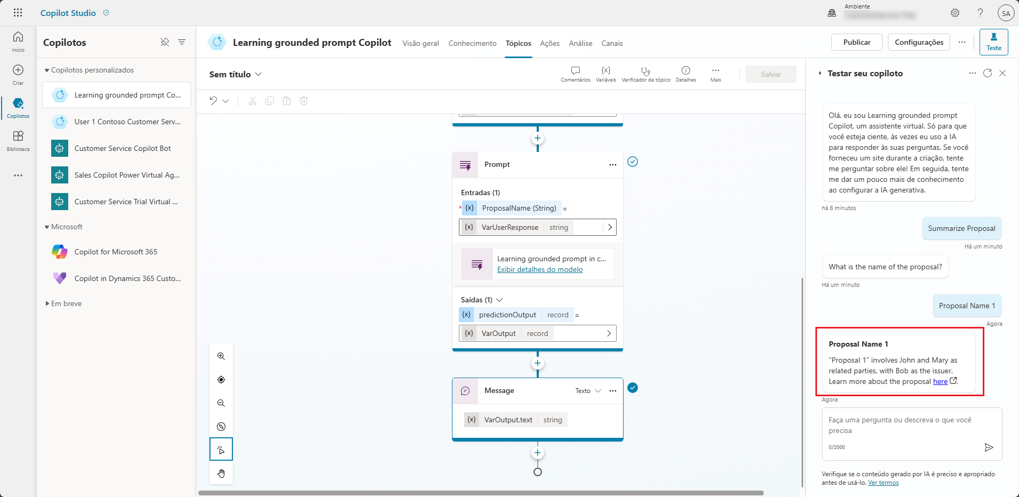This screenshot has width=1019, height=497.
Task: Collapse the Microsoft section
Action: click(47, 227)
